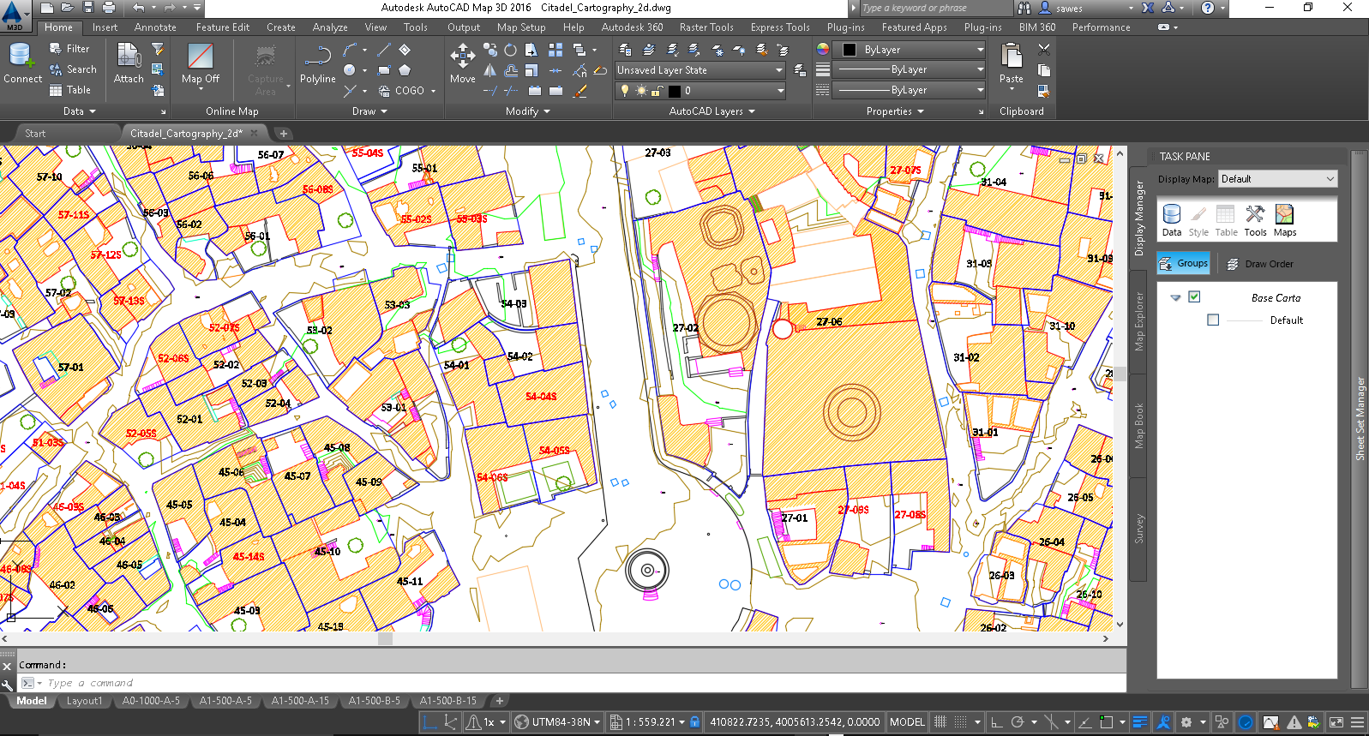Click the Cut scissors icon

click(1044, 50)
